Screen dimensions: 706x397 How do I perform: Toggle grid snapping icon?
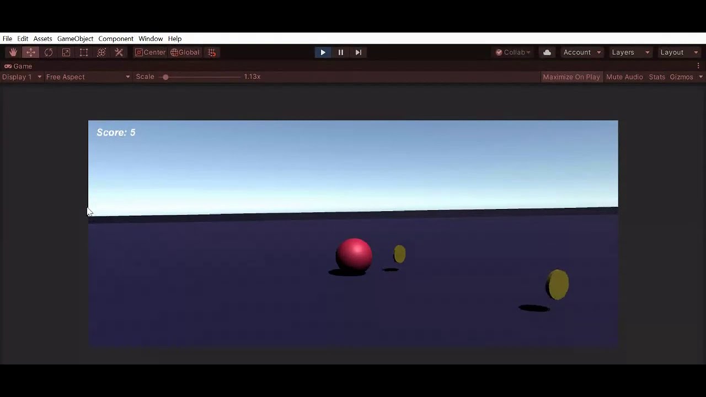pyautogui.click(x=212, y=52)
